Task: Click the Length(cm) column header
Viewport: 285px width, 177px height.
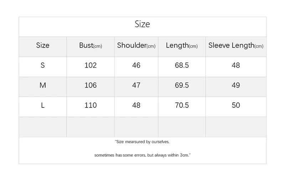Action: [182, 46]
